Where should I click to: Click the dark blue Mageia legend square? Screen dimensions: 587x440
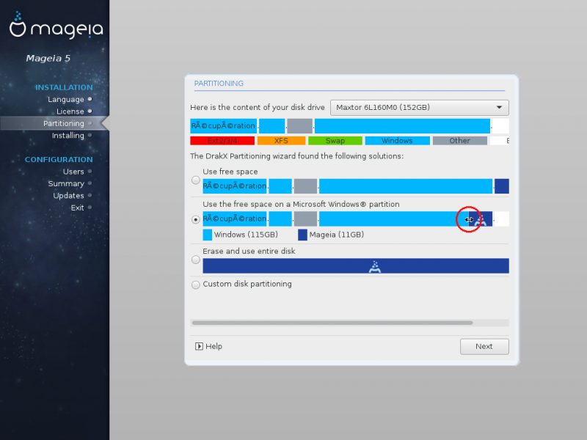point(302,235)
